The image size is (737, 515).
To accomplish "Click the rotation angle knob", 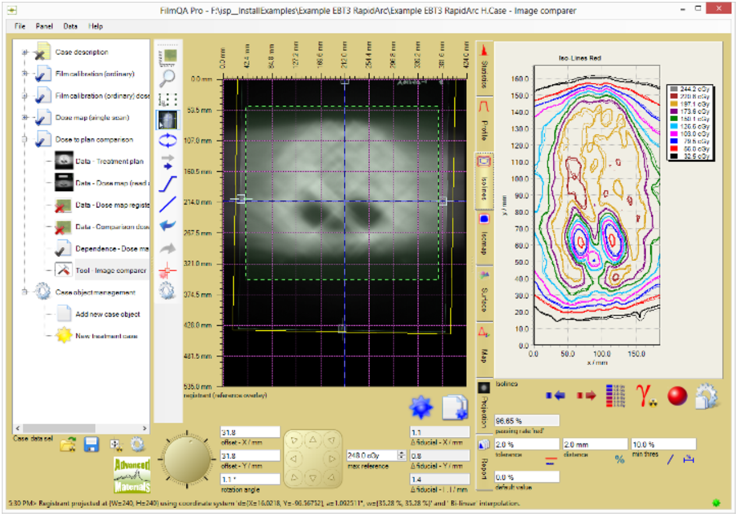I will pos(186,459).
